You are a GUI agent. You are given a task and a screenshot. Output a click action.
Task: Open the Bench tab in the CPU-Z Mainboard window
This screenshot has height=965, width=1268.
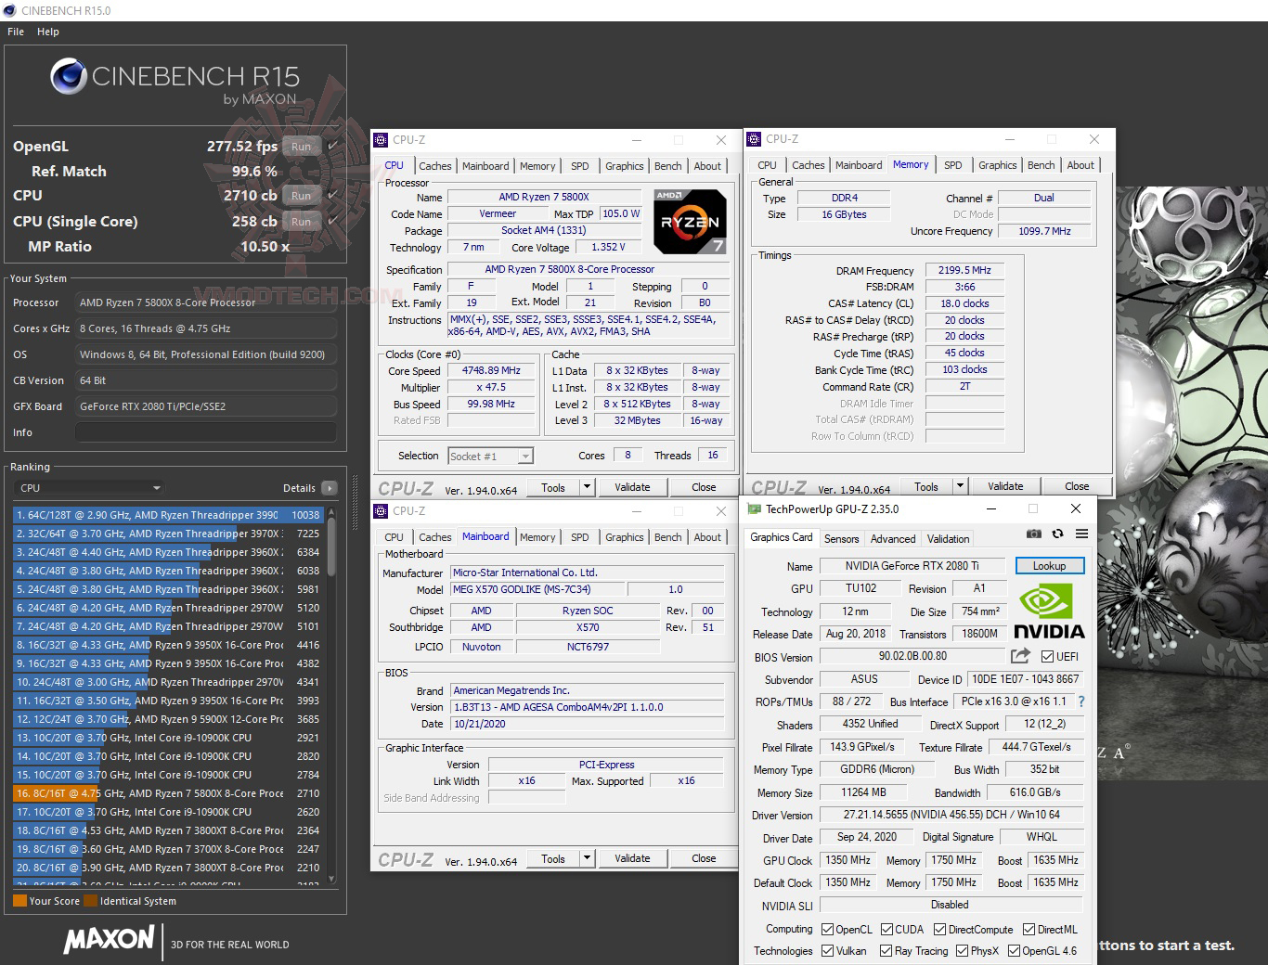(667, 537)
